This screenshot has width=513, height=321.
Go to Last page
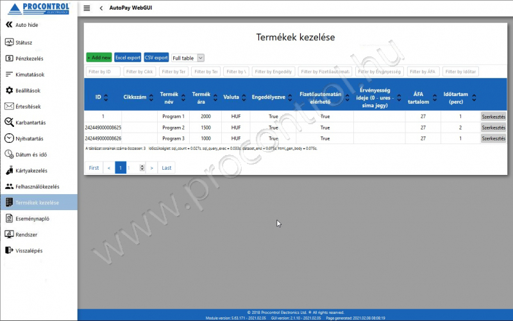[167, 168]
